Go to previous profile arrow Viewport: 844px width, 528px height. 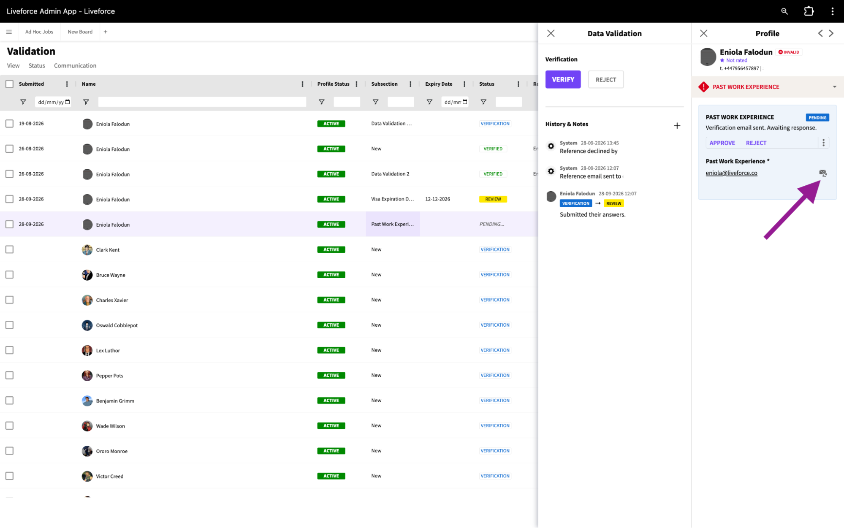820,33
